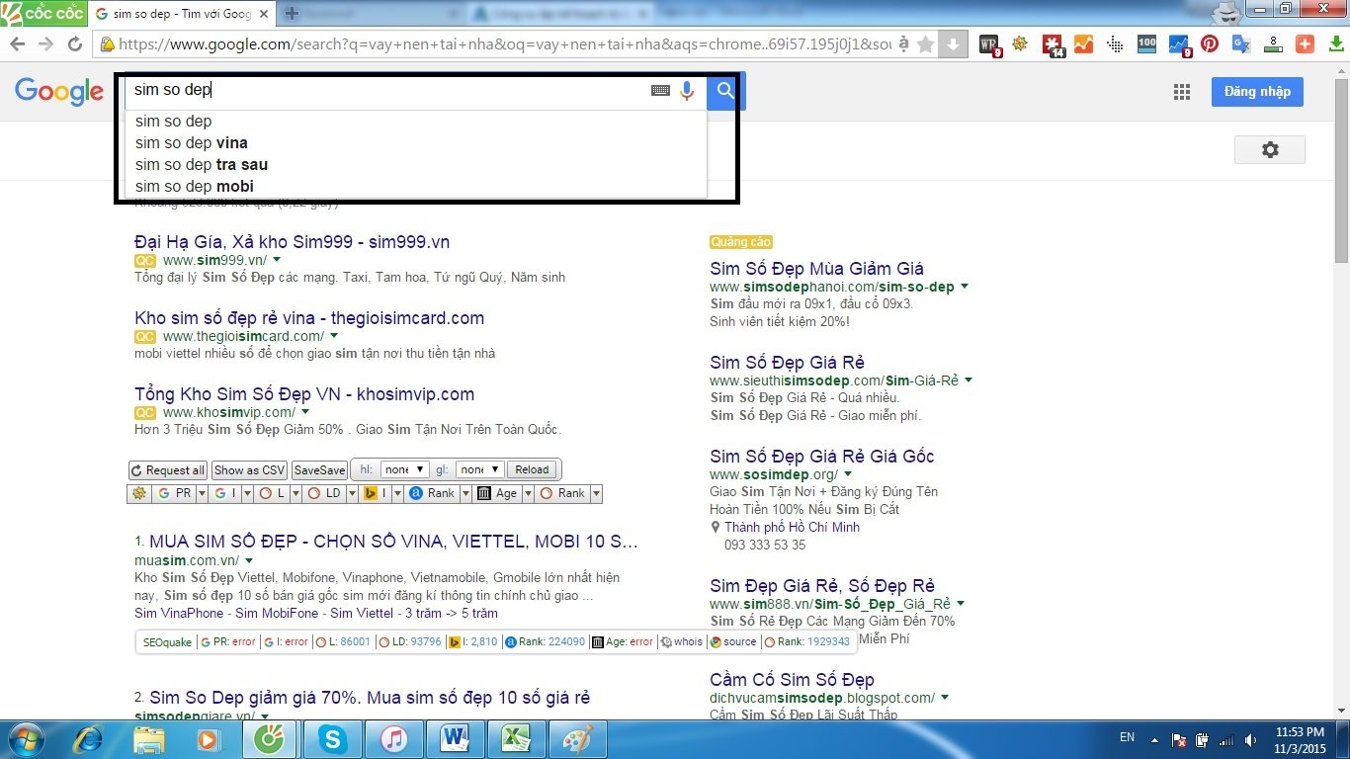Viewport: 1350px width, 759px height.
Task: Open "Tổng Kho Sim Số Đẹp VN" link
Action: pyautogui.click(x=304, y=394)
